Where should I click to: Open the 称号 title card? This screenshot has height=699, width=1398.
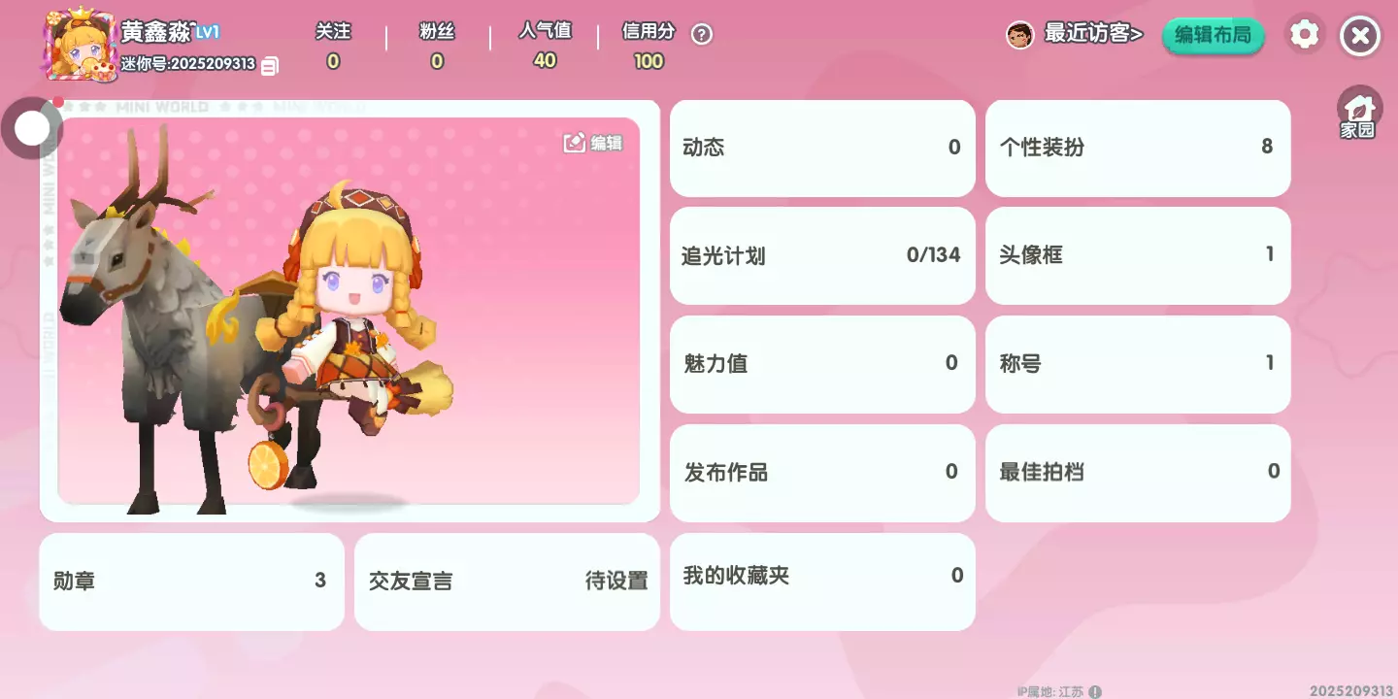(1138, 365)
